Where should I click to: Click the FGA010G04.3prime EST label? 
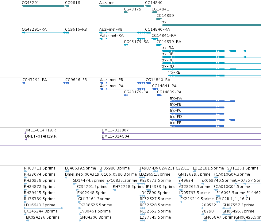pyautogui.click(x=232, y=174)
